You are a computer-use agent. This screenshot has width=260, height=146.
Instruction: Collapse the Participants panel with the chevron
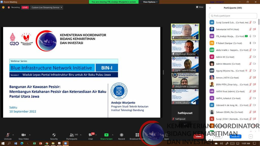tap(210, 8)
